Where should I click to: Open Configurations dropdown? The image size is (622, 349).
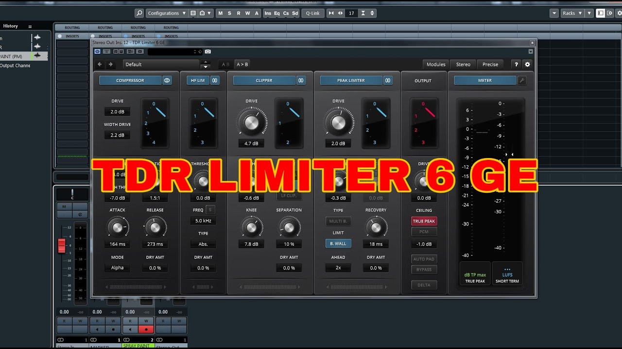[167, 13]
